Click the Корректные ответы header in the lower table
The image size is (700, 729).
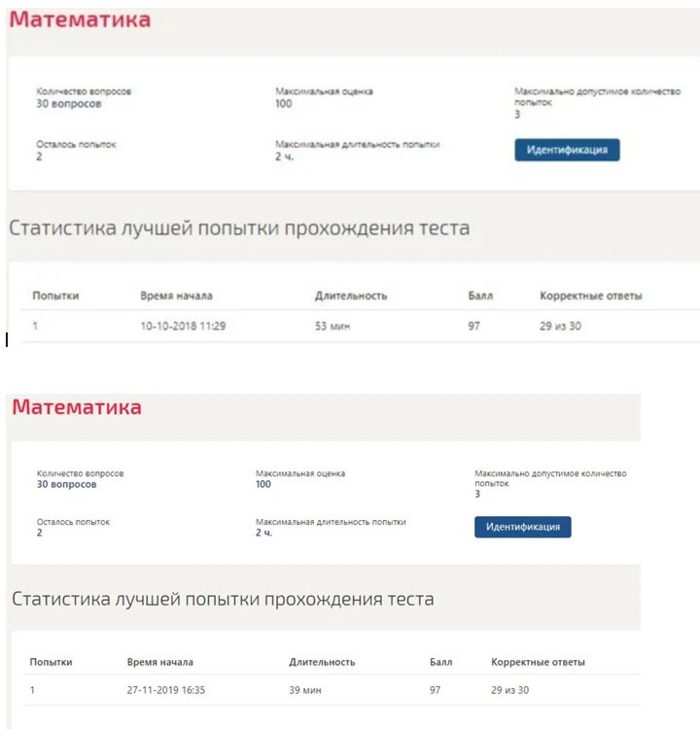pyautogui.click(x=538, y=662)
